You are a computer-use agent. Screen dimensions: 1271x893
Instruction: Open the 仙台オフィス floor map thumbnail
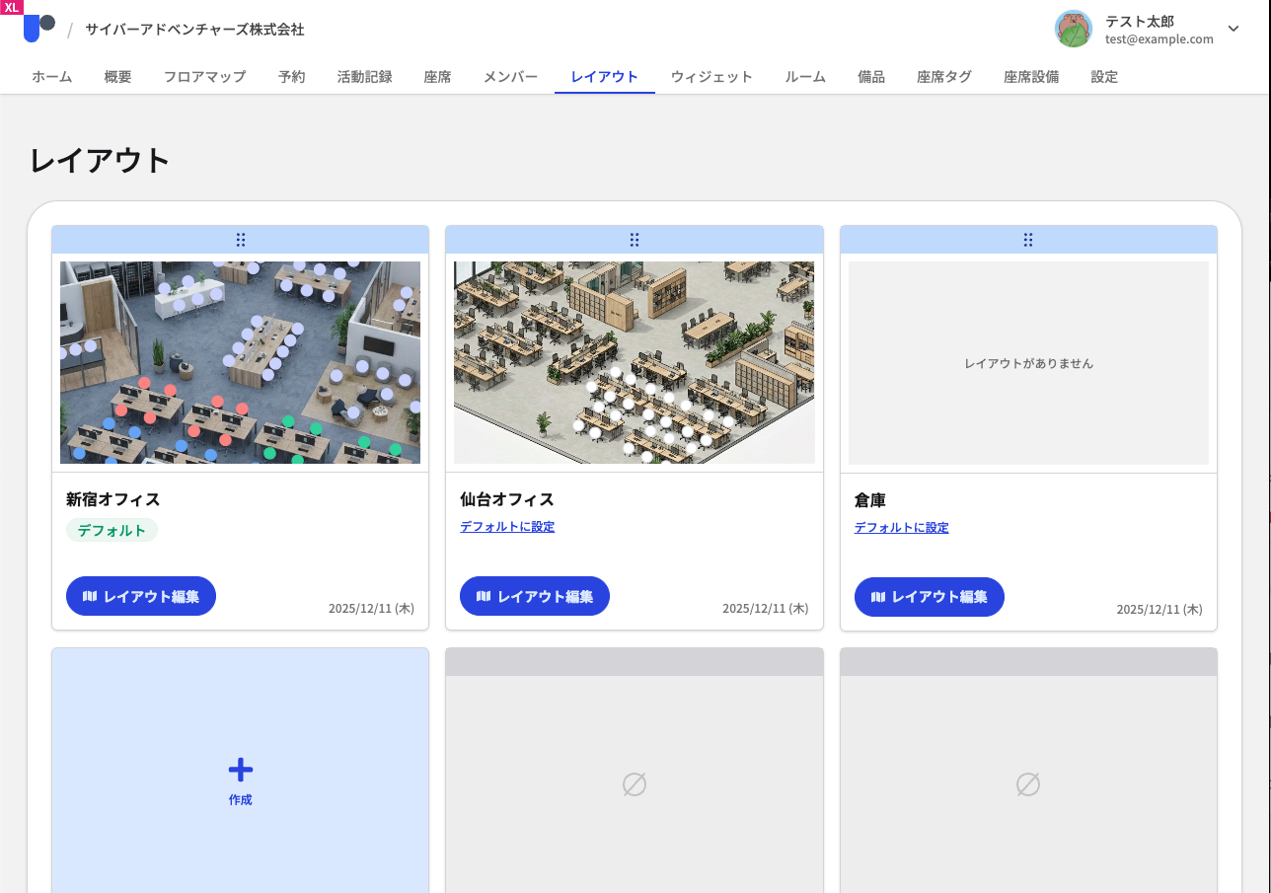point(635,362)
